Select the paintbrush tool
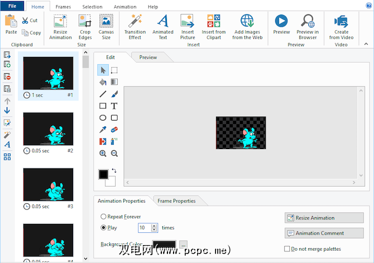 tap(114, 94)
